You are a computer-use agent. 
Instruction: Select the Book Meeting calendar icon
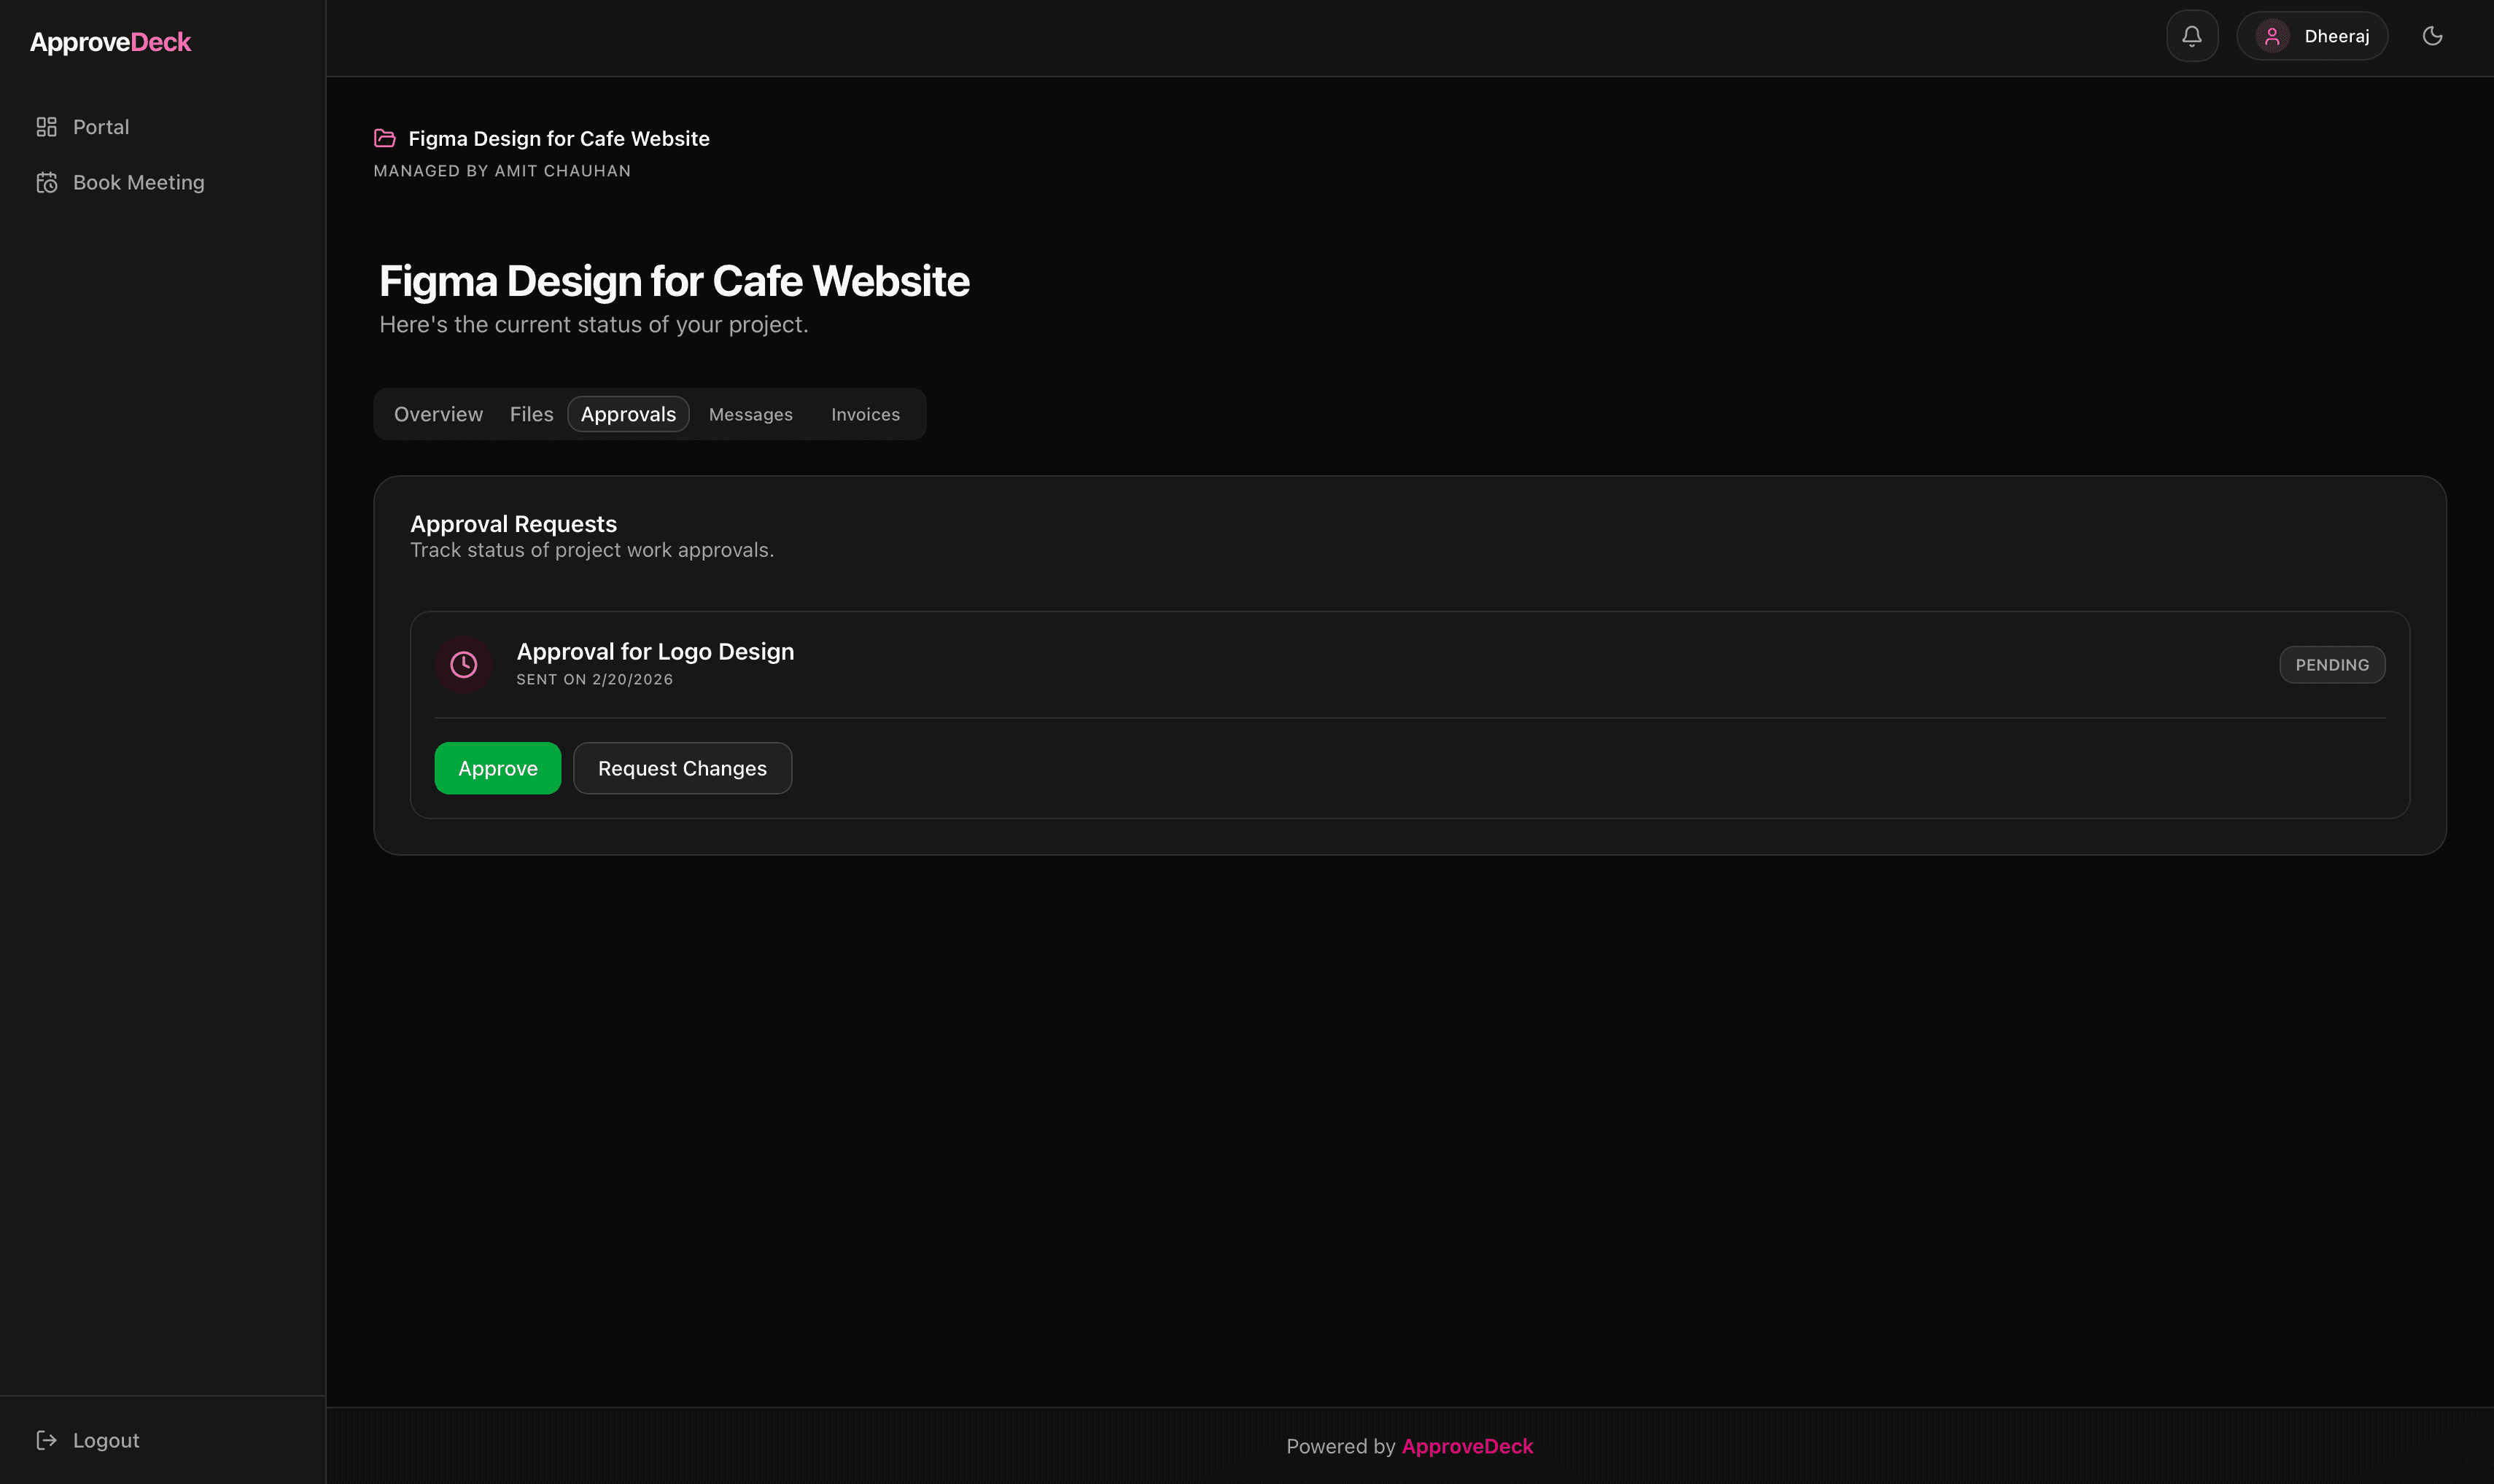tap(47, 182)
